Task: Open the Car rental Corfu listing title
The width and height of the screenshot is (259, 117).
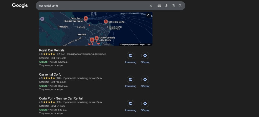Action: [x=50, y=74]
